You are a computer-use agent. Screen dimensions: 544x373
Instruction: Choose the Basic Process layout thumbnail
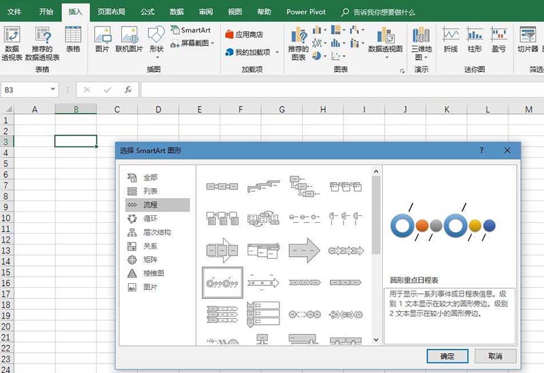click(x=222, y=186)
